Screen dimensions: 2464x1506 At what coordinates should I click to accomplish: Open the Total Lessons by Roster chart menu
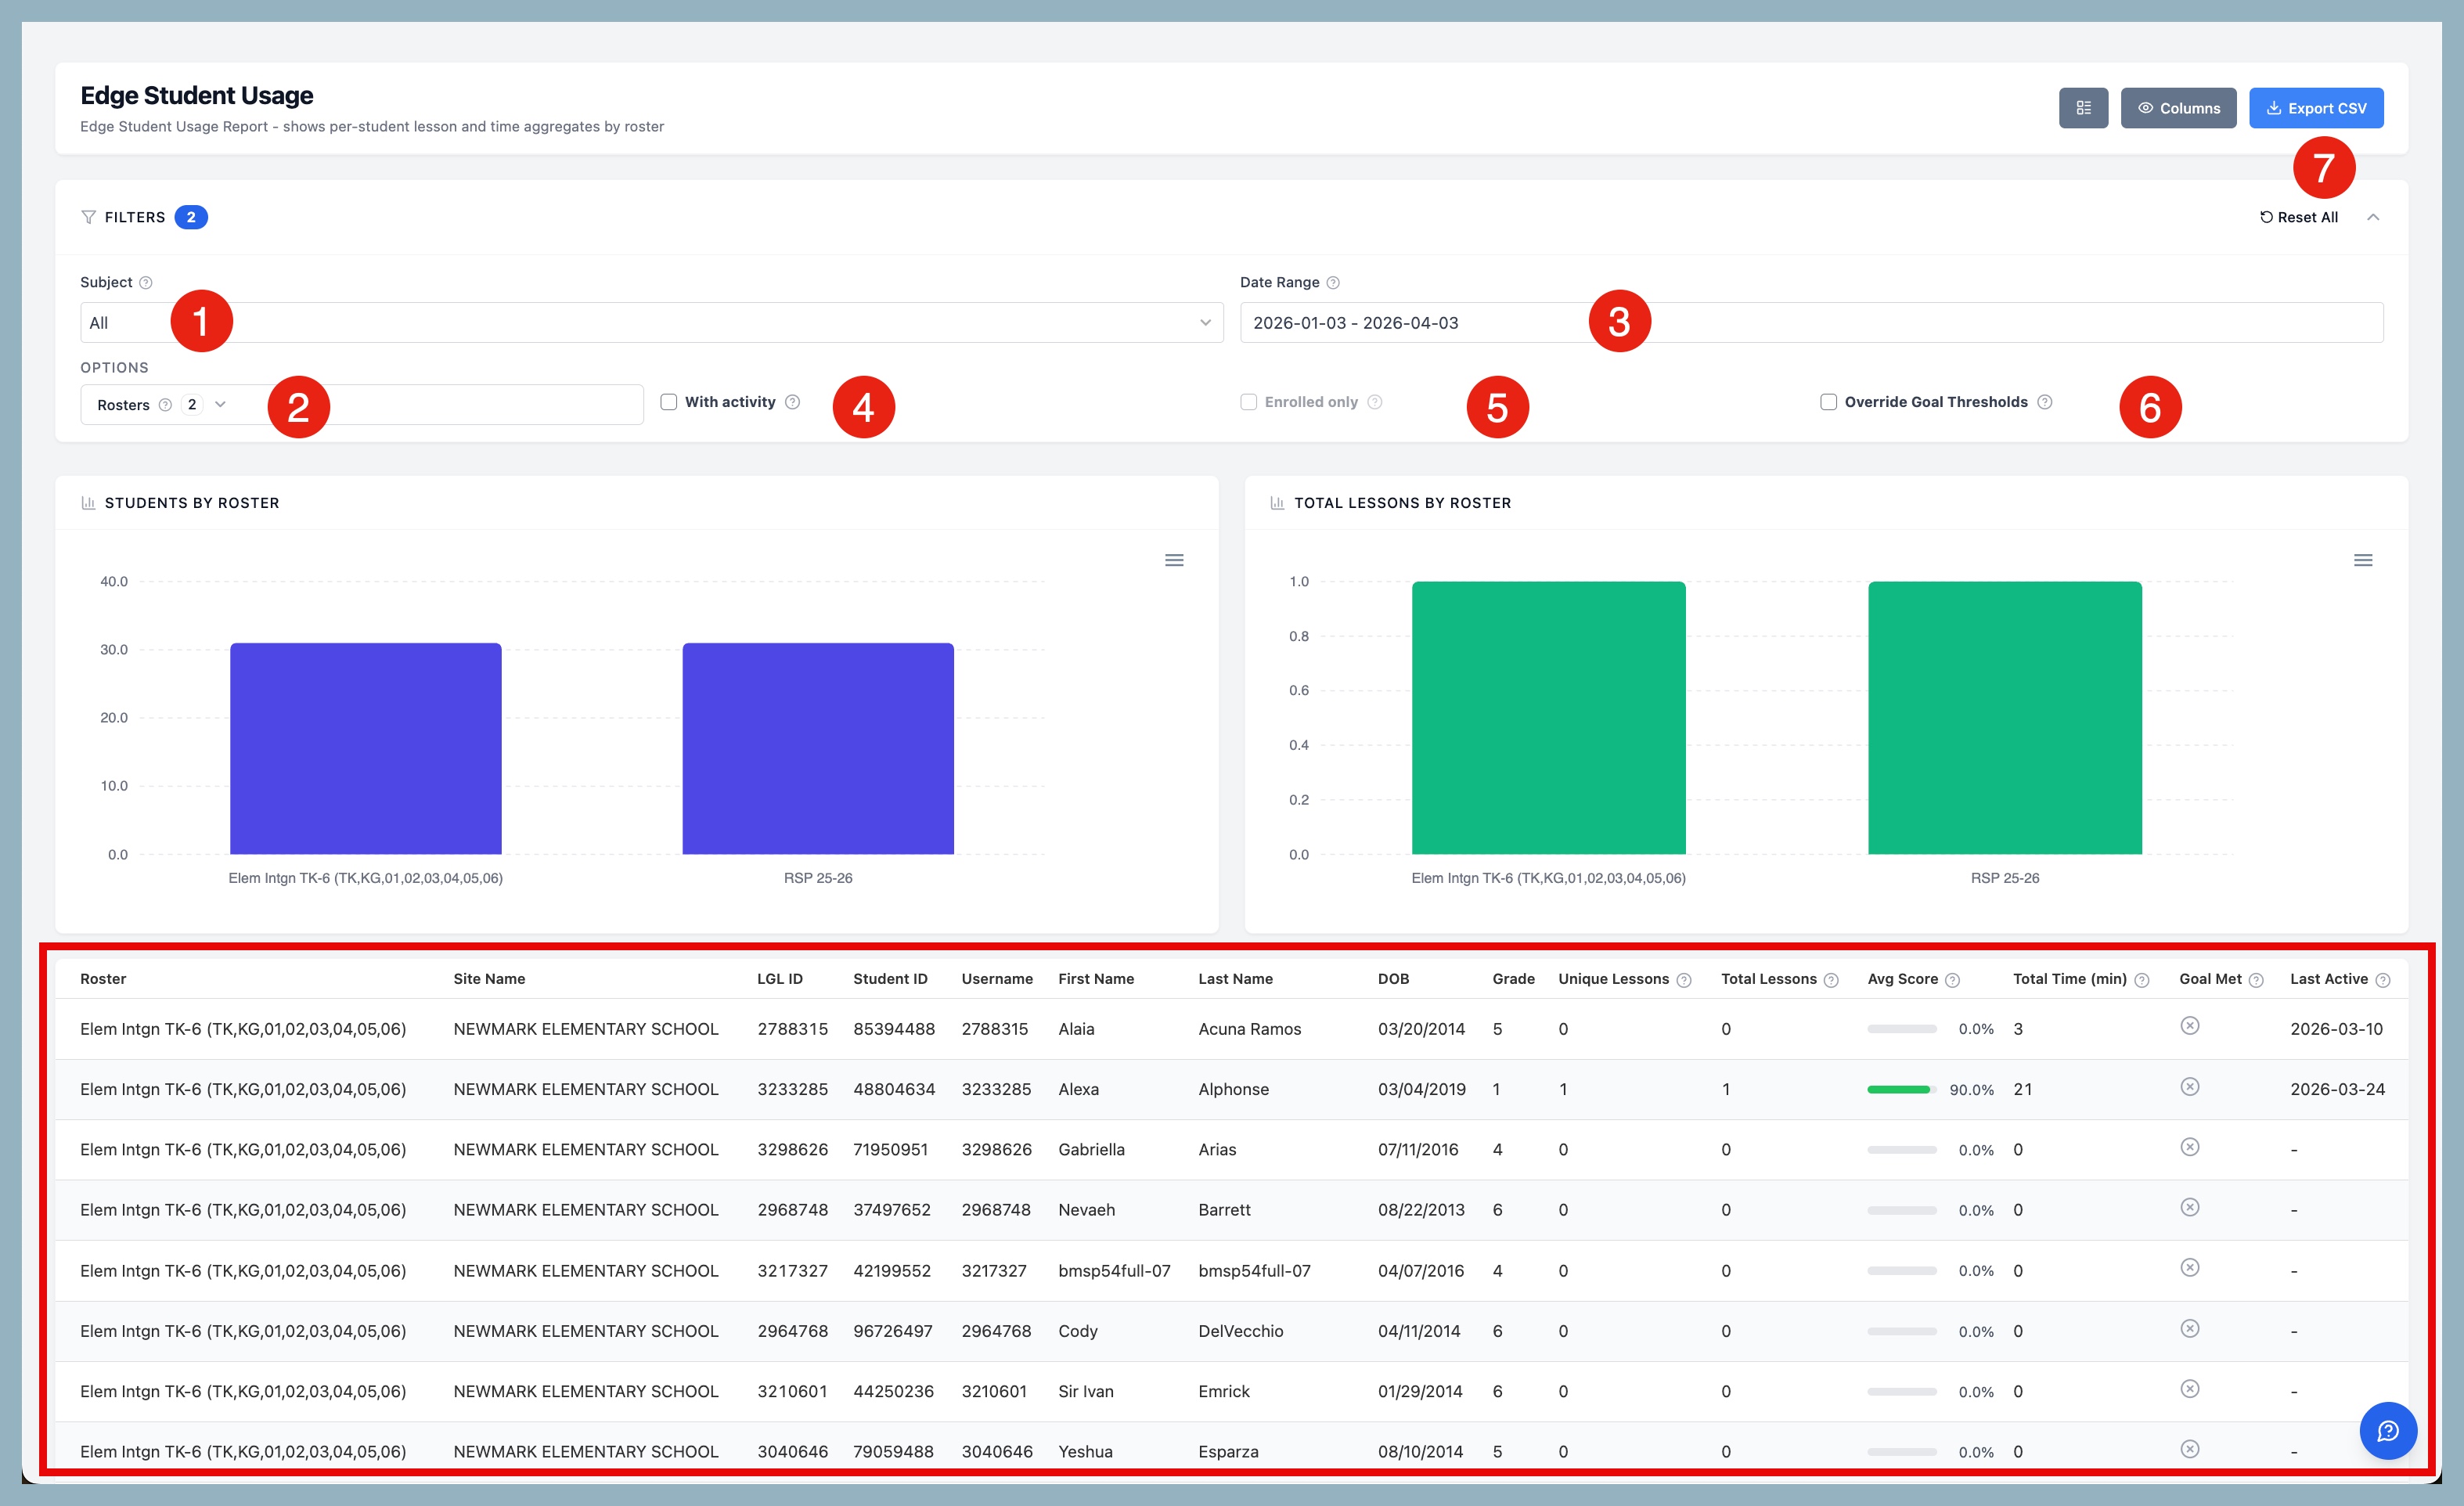pyautogui.click(x=2362, y=560)
